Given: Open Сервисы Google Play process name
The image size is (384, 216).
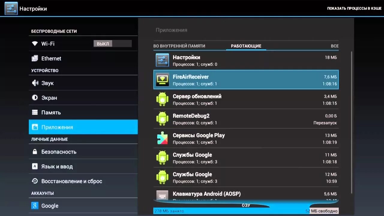Looking at the screenshot, I should coord(199,135).
